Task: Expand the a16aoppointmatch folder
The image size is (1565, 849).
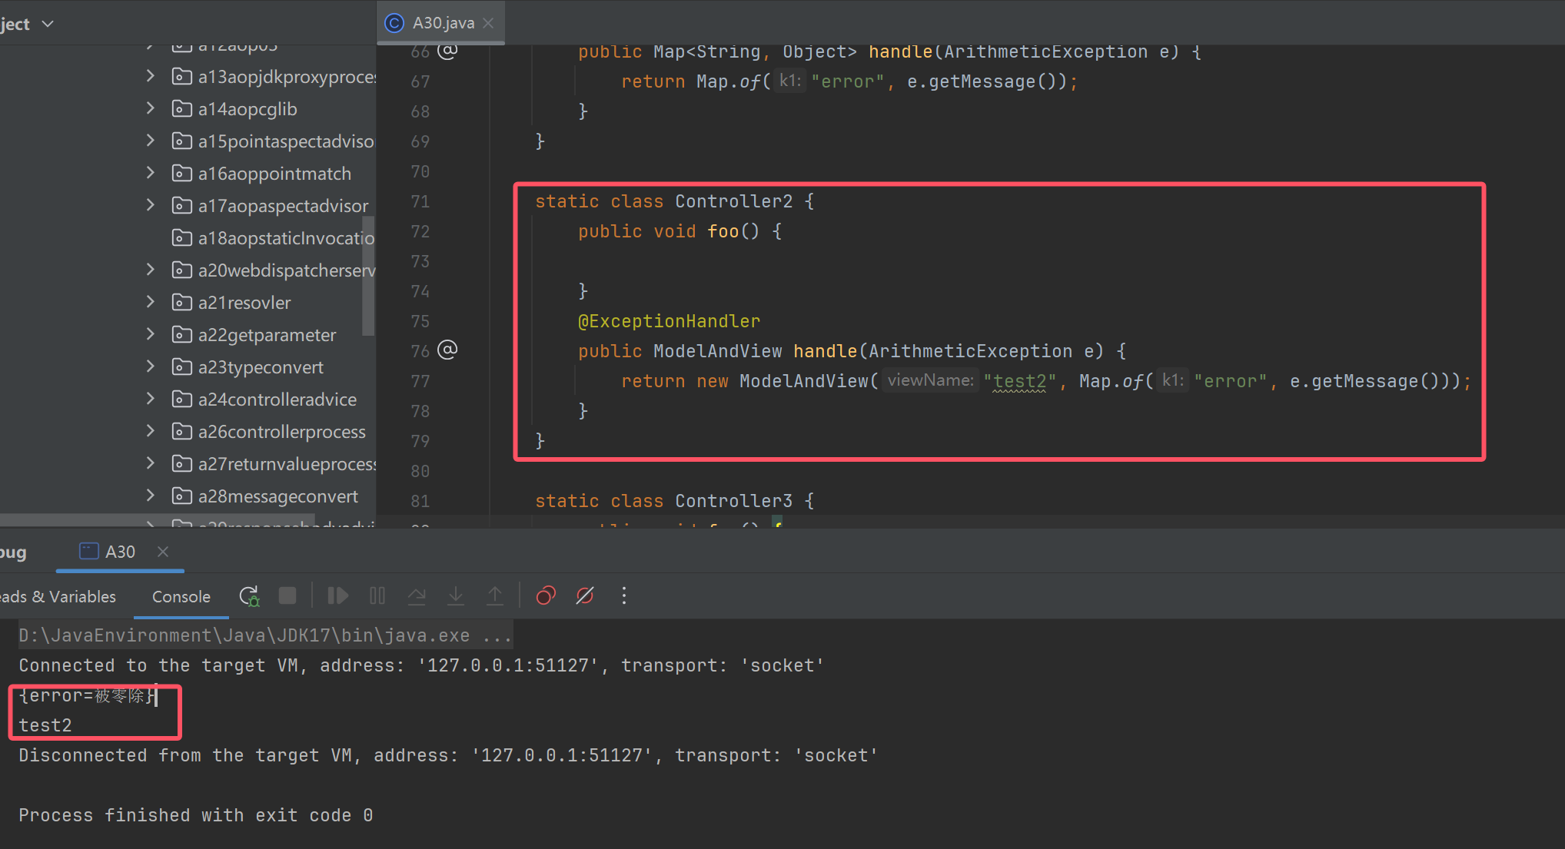Action: click(x=151, y=173)
